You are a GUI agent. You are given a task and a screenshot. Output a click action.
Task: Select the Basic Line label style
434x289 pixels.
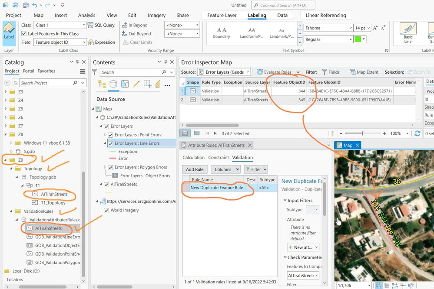point(408,32)
